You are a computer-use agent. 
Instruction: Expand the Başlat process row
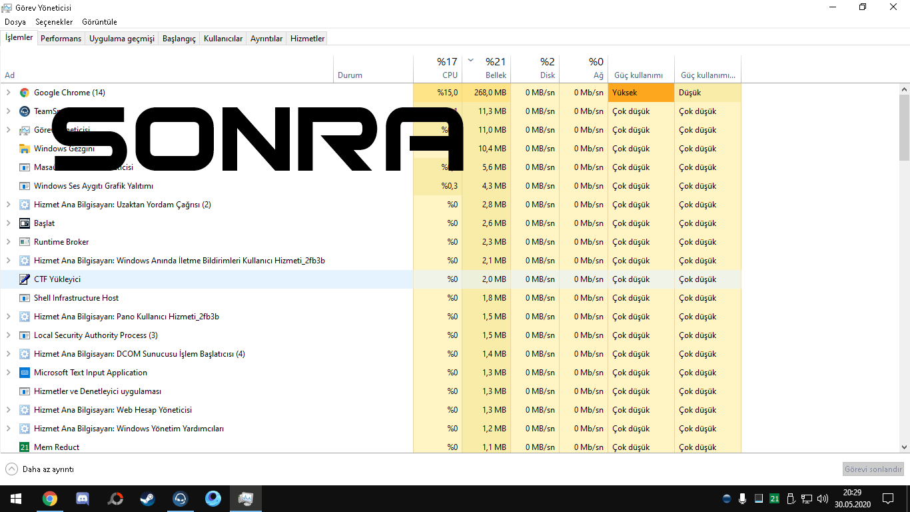pos(9,223)
